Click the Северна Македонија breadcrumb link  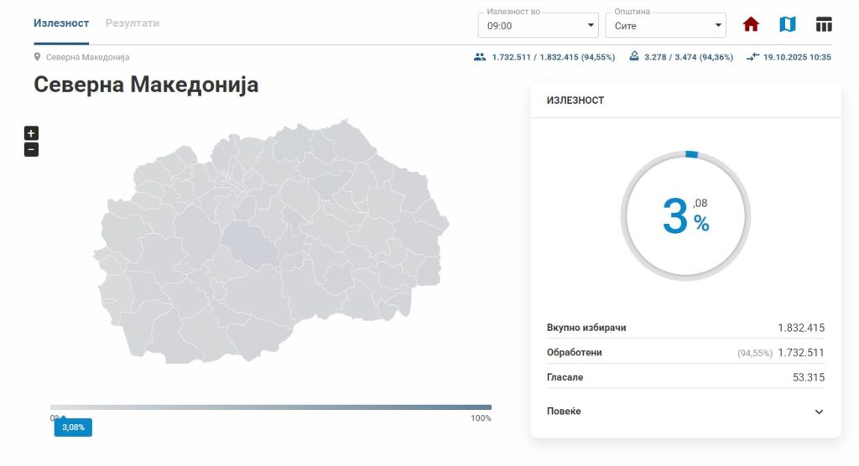coord(87,57)
